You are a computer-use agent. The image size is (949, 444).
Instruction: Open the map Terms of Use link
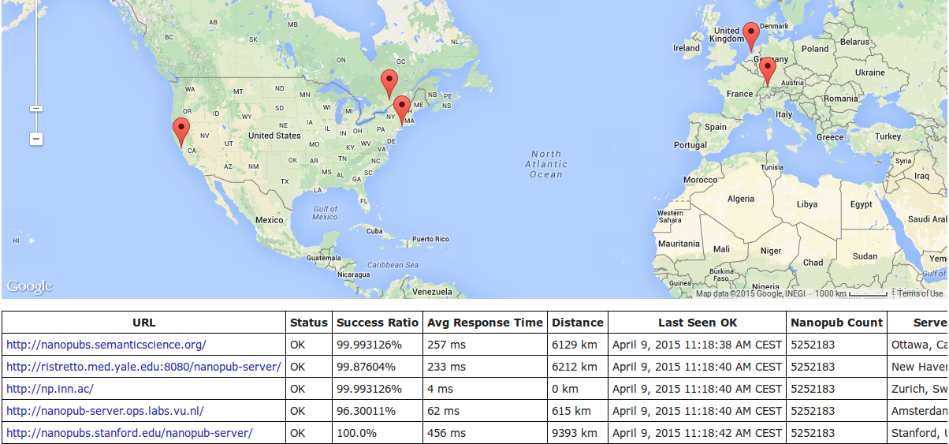[x=920, y=293]
